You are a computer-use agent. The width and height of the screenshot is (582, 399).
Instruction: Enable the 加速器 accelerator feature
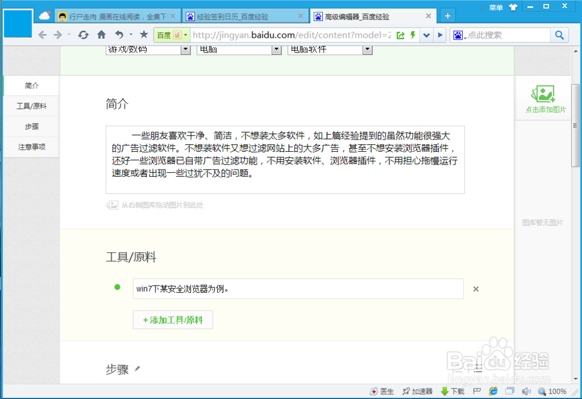pos(418,391)
